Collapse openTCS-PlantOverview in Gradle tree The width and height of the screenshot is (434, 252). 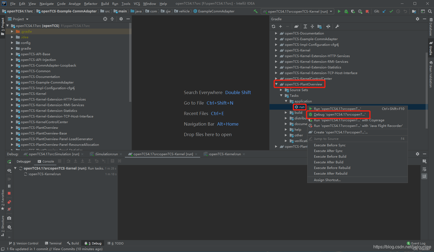point(276,84)
